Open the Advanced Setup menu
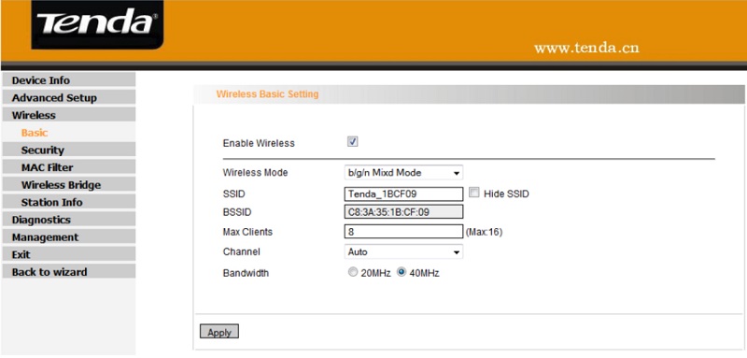The height and width of the screenshot is (358, 747). pos(68,98)
